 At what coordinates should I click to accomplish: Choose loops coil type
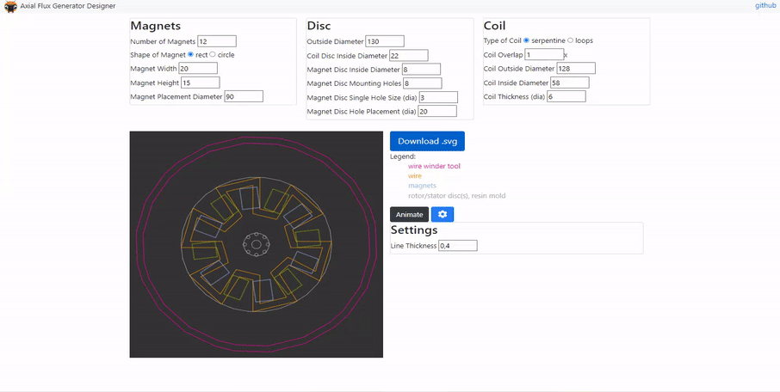pos(570,40)
